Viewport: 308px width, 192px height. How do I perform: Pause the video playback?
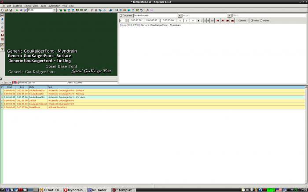(x=10, y=83)
